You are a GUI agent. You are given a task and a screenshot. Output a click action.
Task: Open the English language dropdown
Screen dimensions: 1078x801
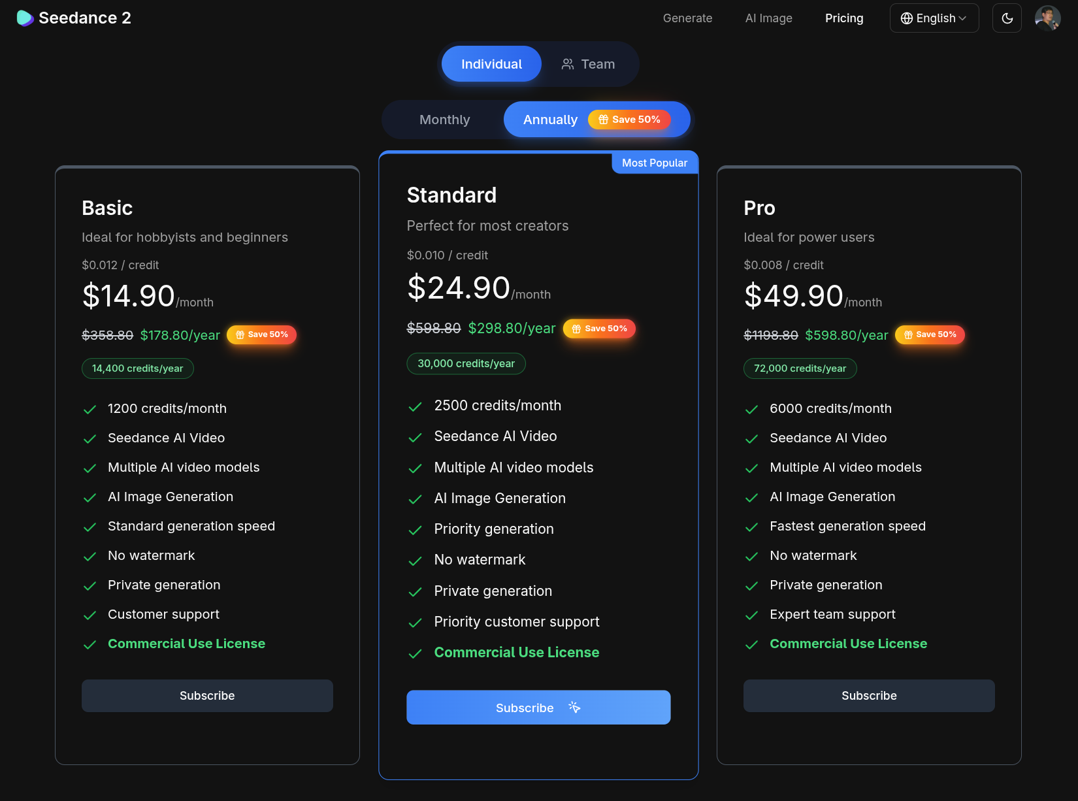(x=934, y=18)
